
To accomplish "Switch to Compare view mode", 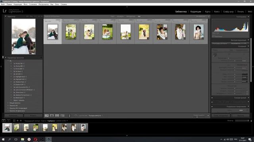I will (x=57, y=116).
